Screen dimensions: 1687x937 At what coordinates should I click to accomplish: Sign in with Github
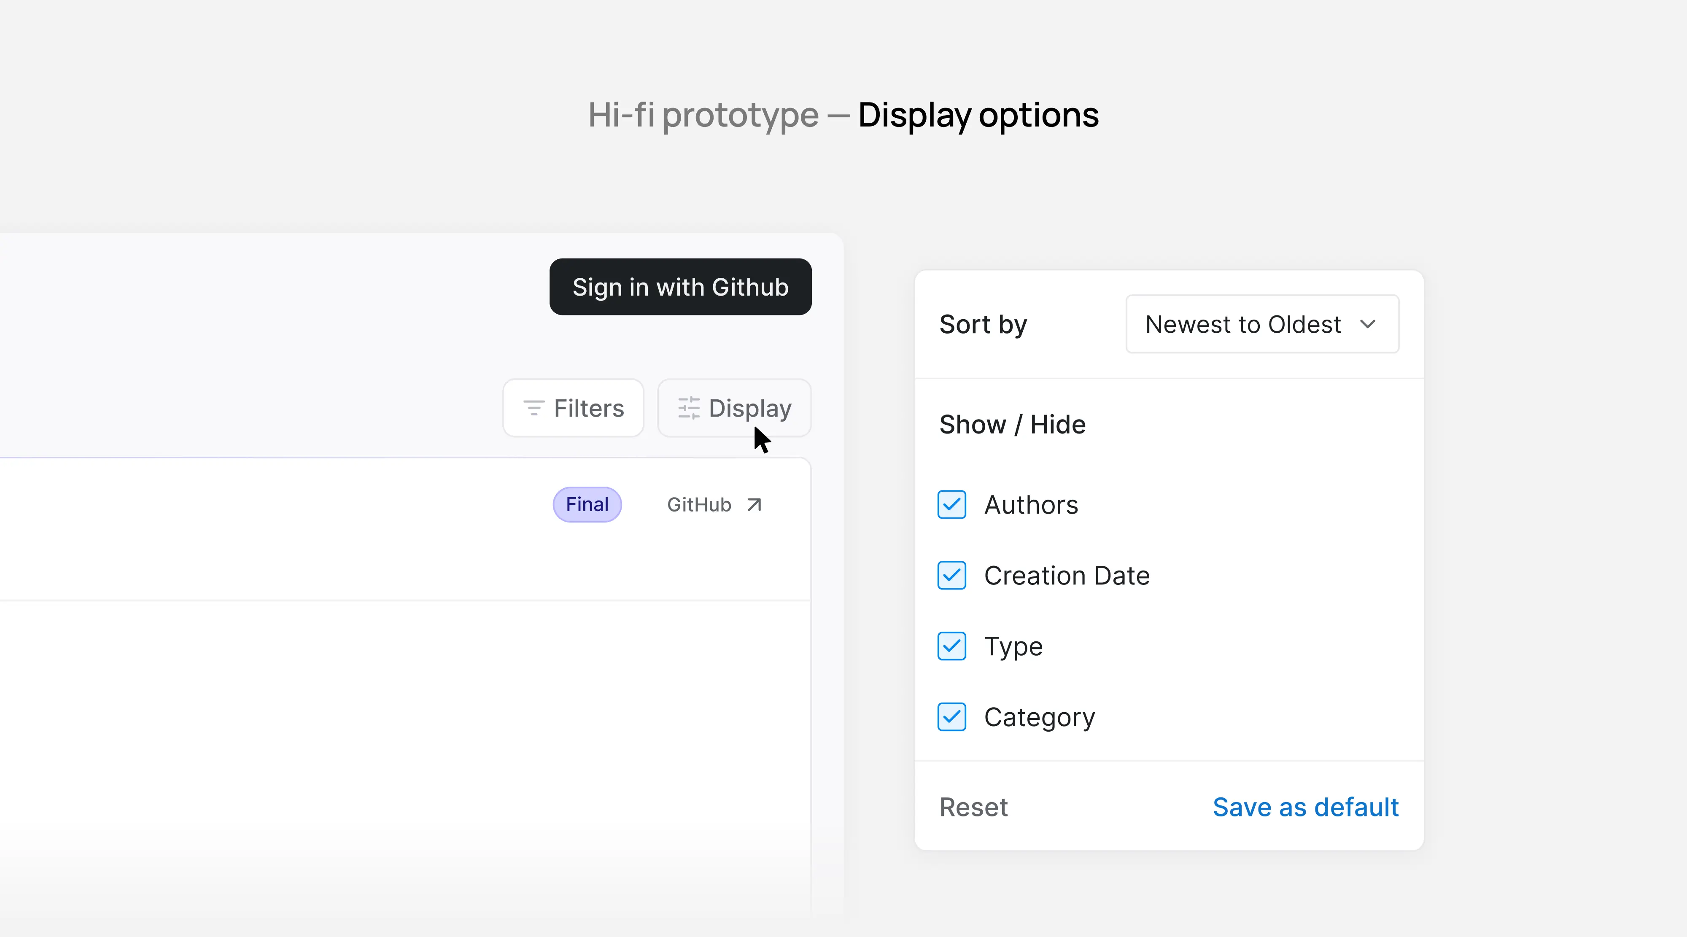point(680,287)
